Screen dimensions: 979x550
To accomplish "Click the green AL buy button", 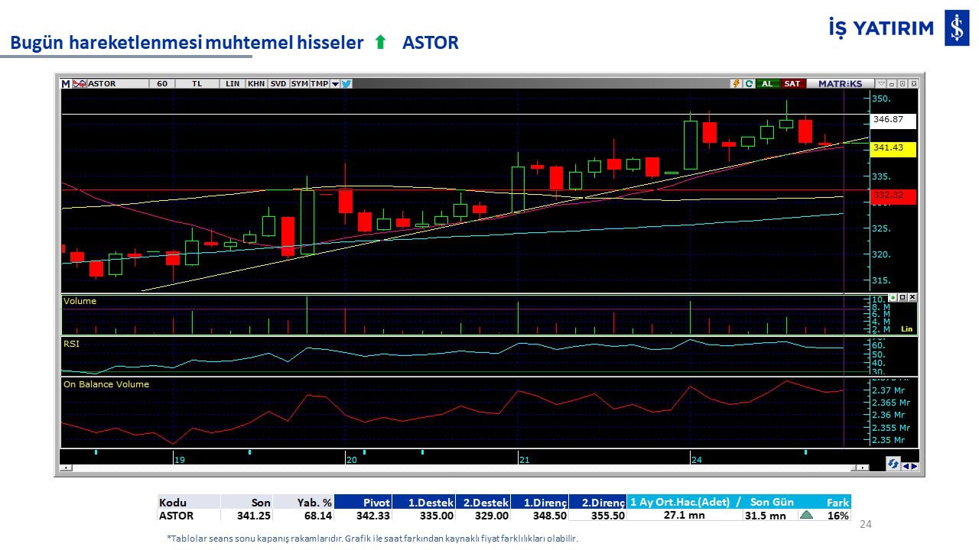I will (766, 84).
